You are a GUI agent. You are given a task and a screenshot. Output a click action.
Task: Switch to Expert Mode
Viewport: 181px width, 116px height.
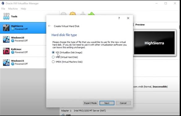pos(90,103)
